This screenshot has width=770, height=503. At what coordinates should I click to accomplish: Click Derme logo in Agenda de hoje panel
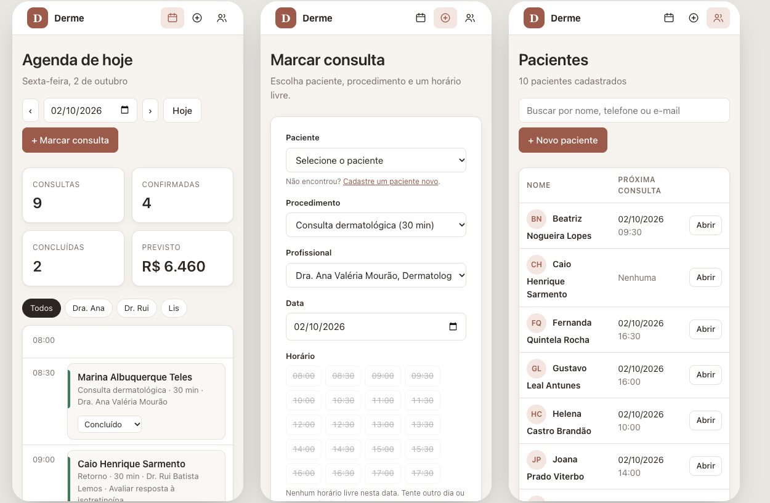pyautogui.click(x=38, y=18)
